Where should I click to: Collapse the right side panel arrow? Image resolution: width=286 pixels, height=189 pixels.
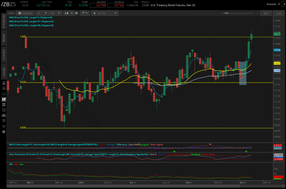coord(284,4)
